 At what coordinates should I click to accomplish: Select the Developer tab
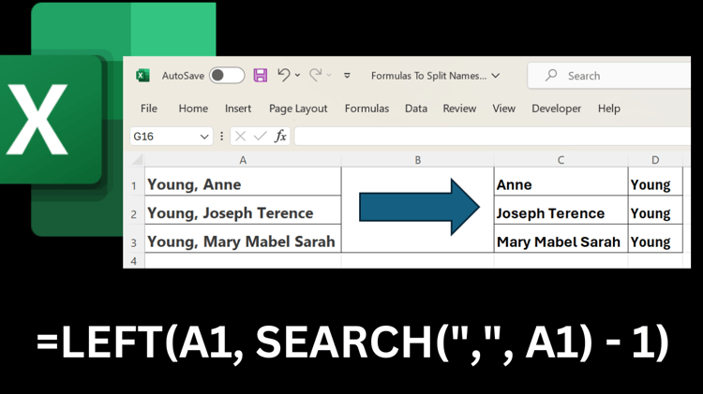(x=557, y=109)
